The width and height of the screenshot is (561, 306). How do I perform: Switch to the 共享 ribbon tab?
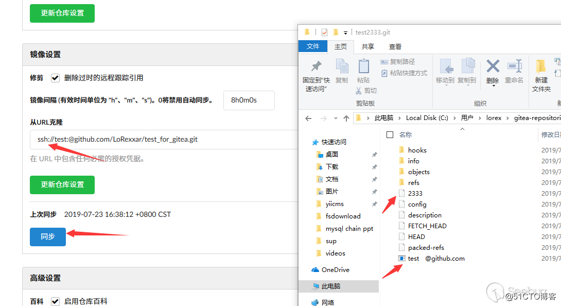click(367, 46)
